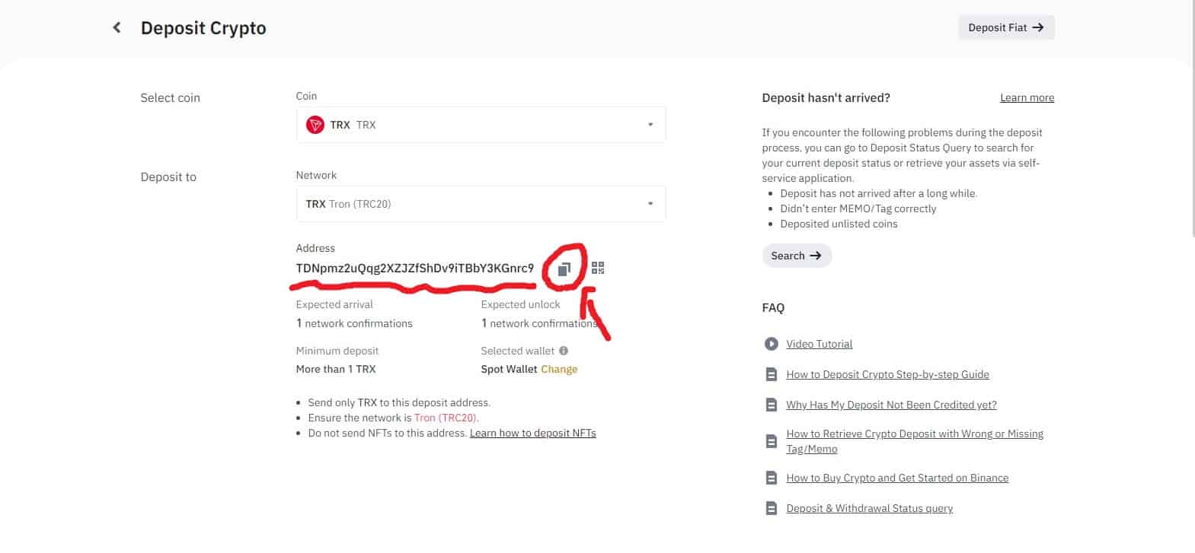Show the QR code for the address
The width and height of the screenshot is (1195, 553).
click(598, 268)
